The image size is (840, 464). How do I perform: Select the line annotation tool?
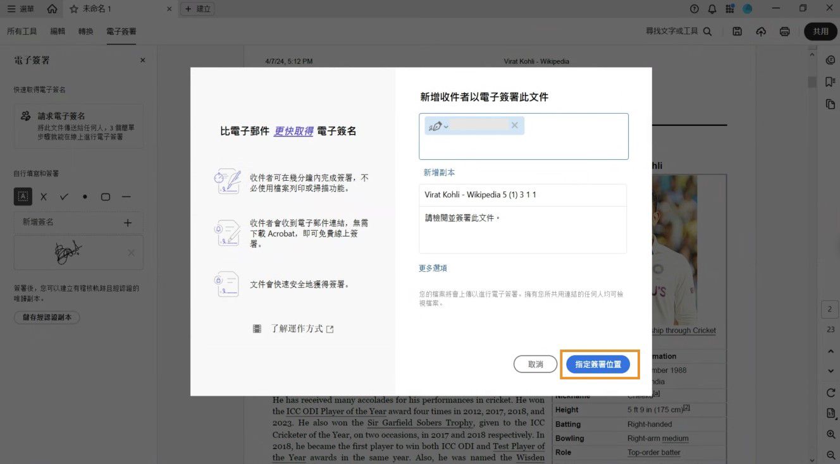[x=126, y=197]
